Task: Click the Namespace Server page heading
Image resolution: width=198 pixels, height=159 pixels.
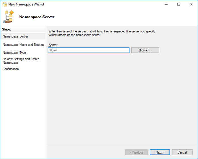Action: coord(37,17)
